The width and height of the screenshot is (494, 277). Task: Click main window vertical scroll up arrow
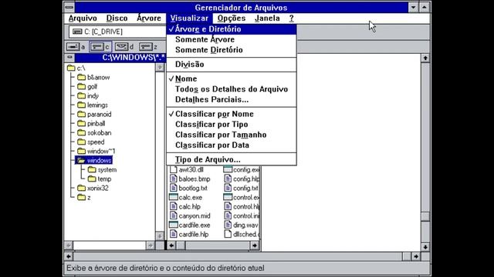[425, 58]
